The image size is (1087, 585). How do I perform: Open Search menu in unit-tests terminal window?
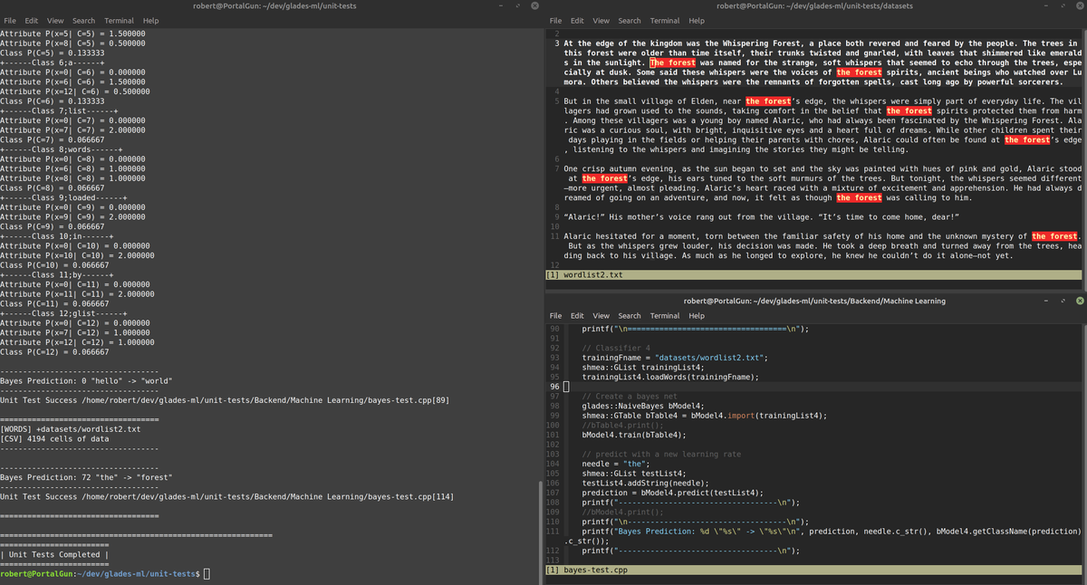click(x=83, y=20)
